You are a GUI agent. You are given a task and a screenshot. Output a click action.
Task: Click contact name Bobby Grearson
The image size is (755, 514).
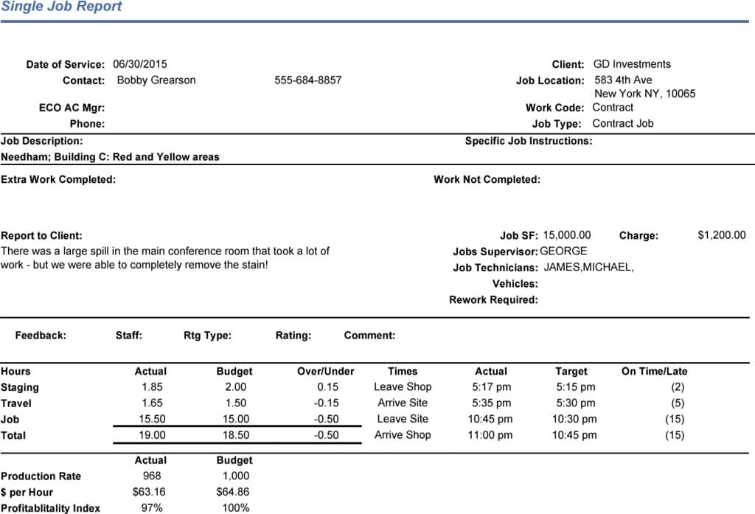[x=156, y=80]
